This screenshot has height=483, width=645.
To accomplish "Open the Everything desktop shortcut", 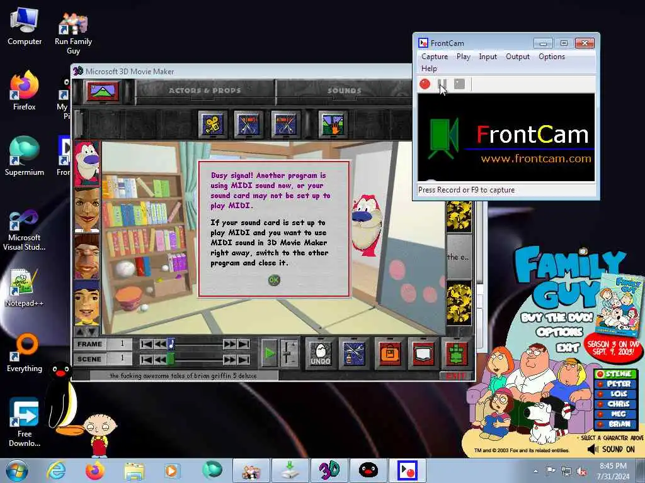I will pyautogui.click(x=25, y=353).
